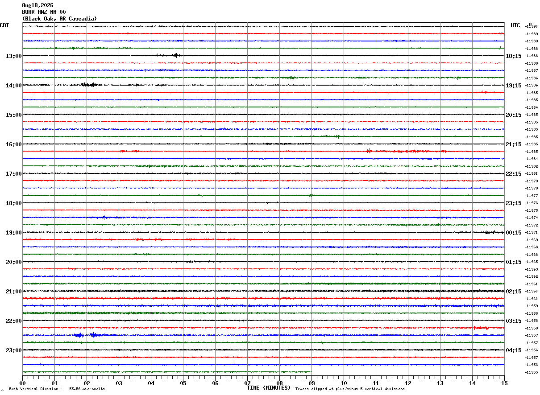540x395 pixels.
Task: Click the CDT timezone label
Action: point(4,25)
